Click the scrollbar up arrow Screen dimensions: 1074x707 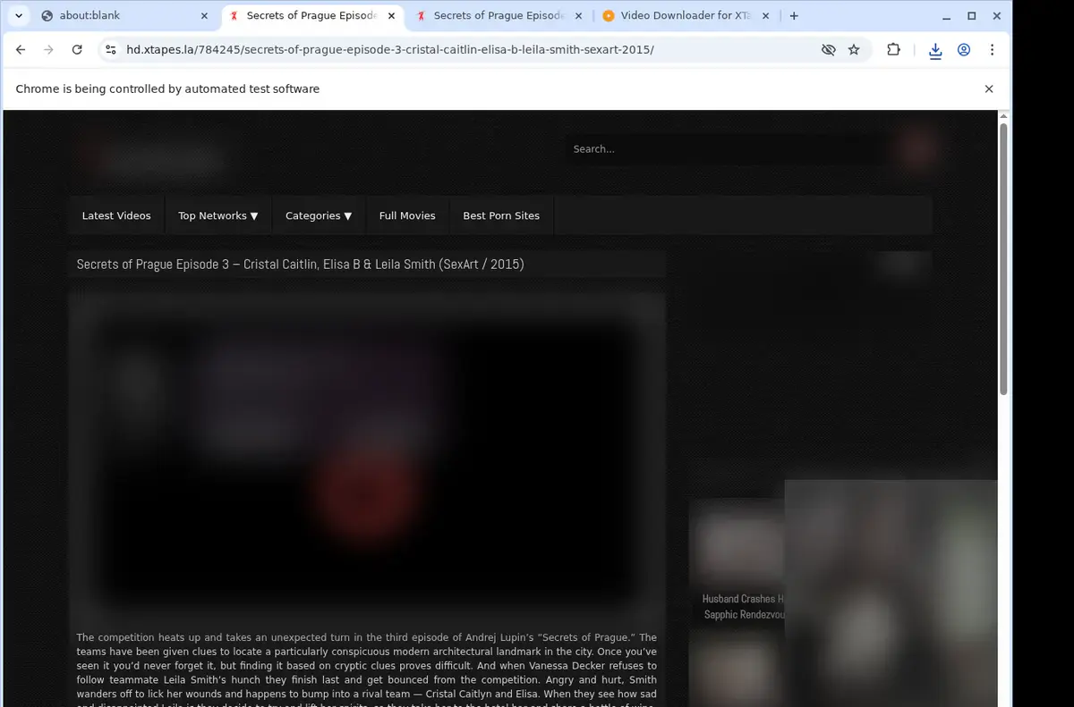pyautogui.click(x=1003, y=116)
